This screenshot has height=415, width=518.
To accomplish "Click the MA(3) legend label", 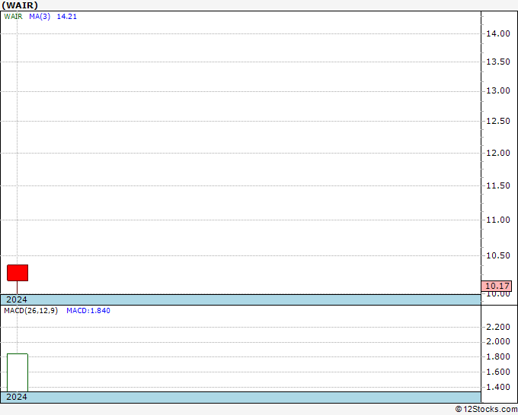I will (40, 17).
